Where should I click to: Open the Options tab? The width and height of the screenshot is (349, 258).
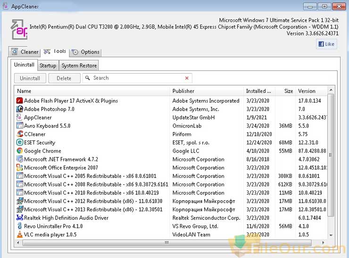pos(85,52)
